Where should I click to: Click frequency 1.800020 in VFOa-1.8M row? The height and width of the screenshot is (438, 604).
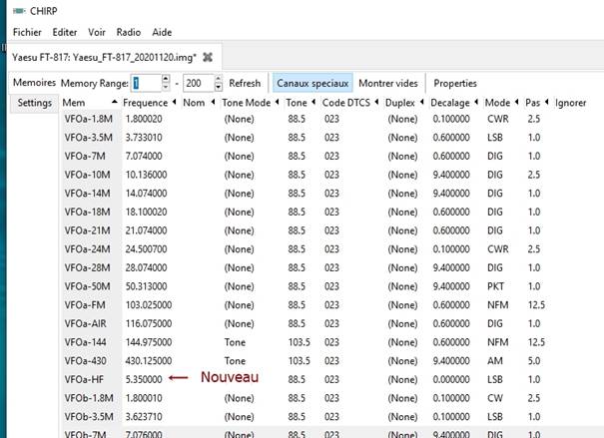coord(144,119)
